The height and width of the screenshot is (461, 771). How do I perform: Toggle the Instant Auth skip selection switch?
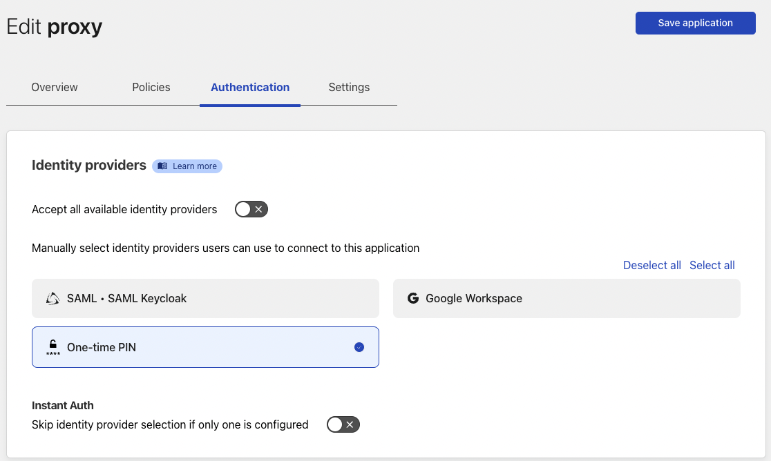[x=343, y=424]
